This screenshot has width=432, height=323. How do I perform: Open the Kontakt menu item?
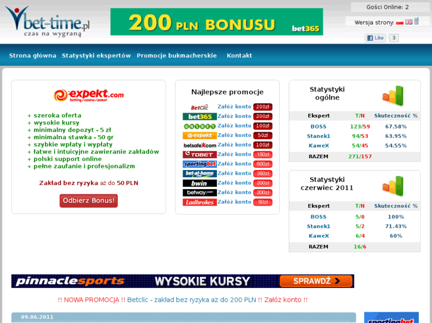239,56
